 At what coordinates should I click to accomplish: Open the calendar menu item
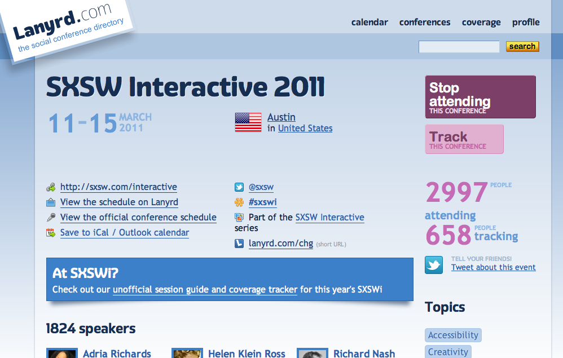370,22
